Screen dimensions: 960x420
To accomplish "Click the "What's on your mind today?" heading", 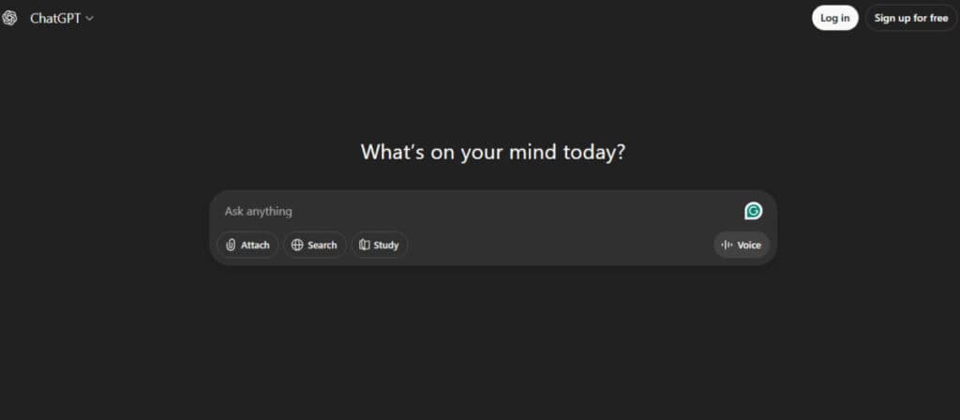I will coord(492,152).
